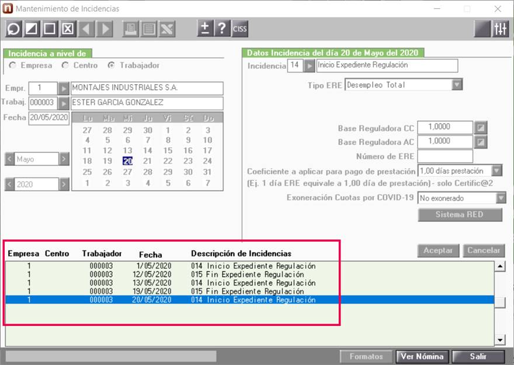Open settings sliders icon in toolbar
The width and height of the screenshot is (514, 365).
coord(500,29)
